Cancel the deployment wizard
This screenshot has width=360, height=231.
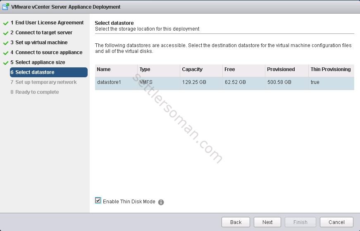click(336, 222)
